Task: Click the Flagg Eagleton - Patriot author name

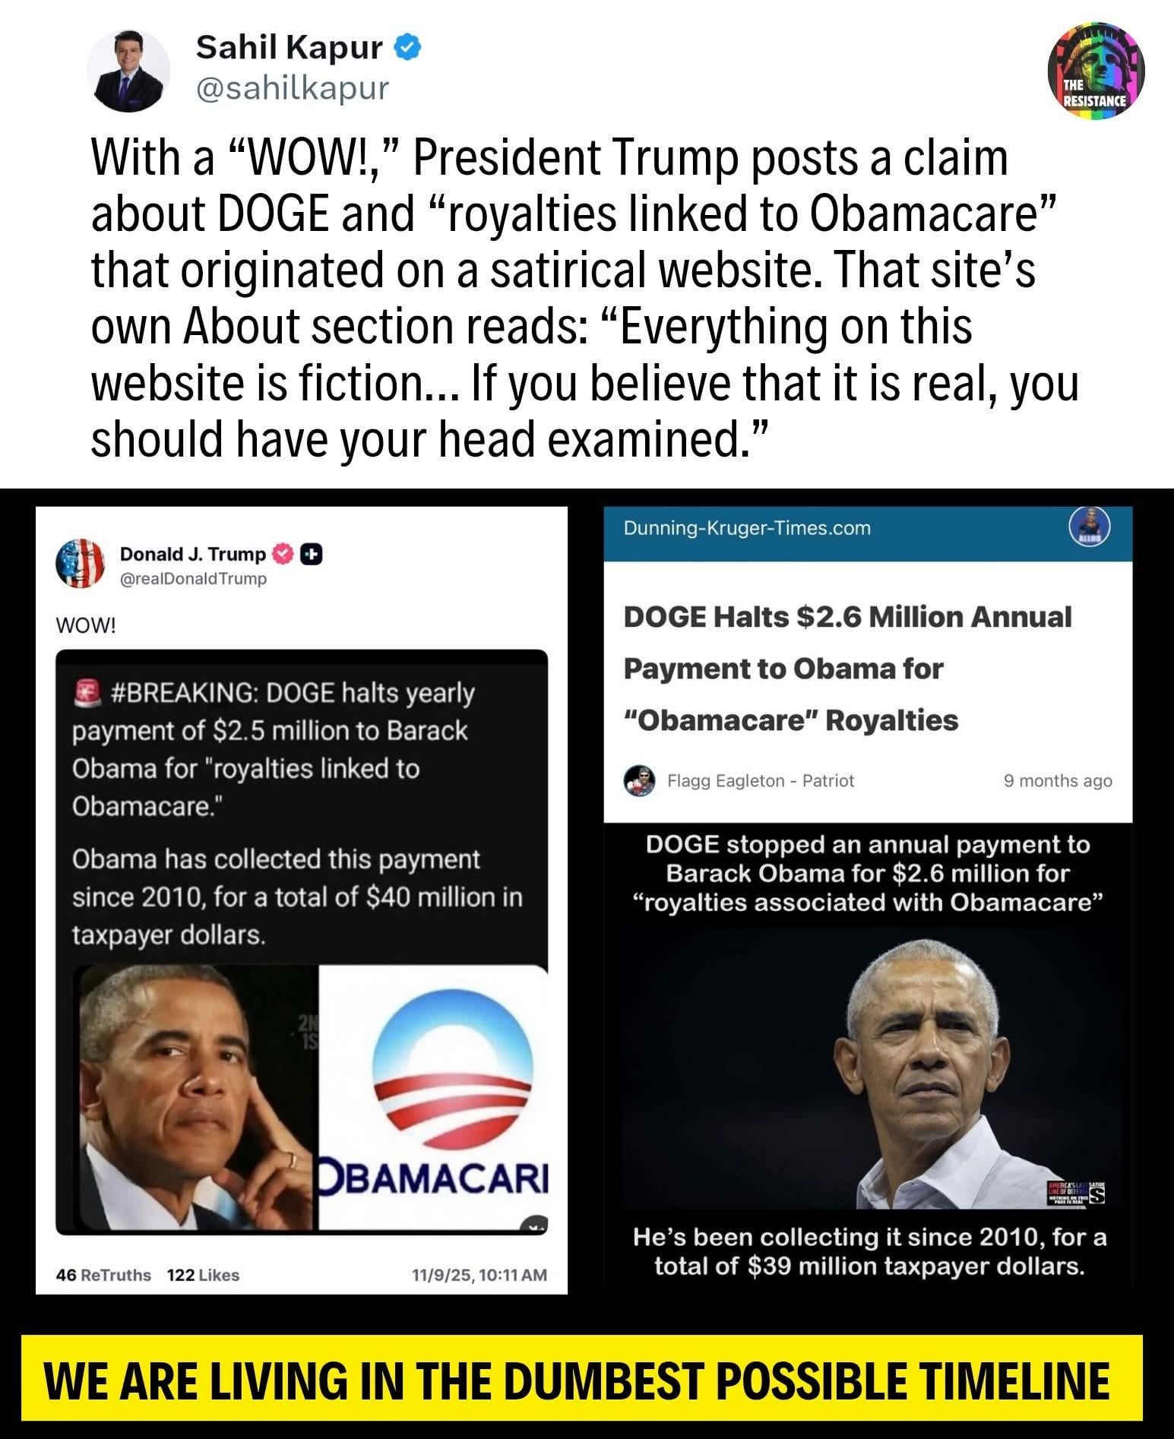Action: coord(761,780)
